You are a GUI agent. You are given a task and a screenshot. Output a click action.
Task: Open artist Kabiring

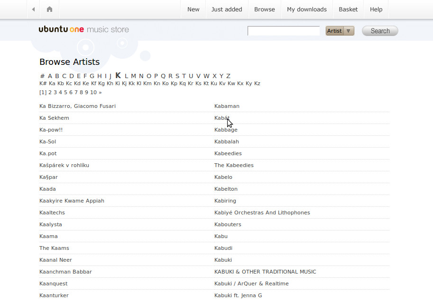point(225,201)
